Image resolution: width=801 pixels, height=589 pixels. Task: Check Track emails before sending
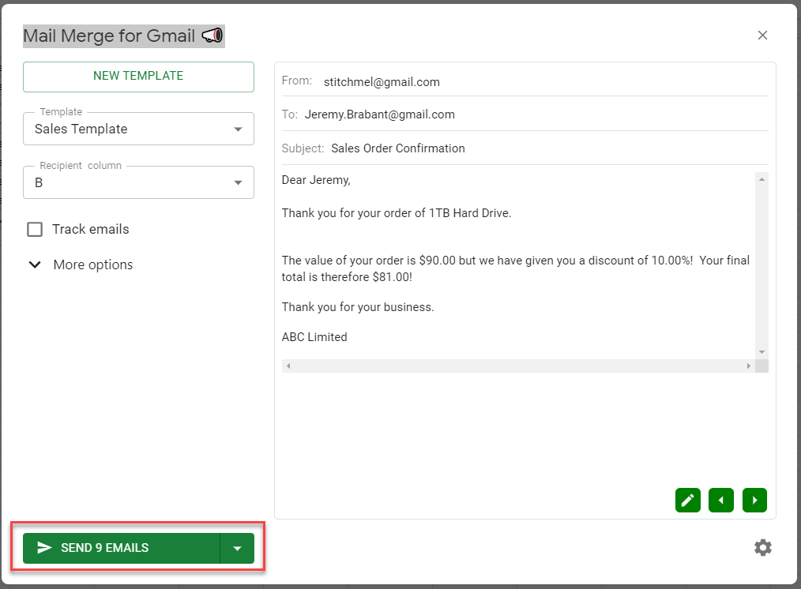tap(35, 229)
